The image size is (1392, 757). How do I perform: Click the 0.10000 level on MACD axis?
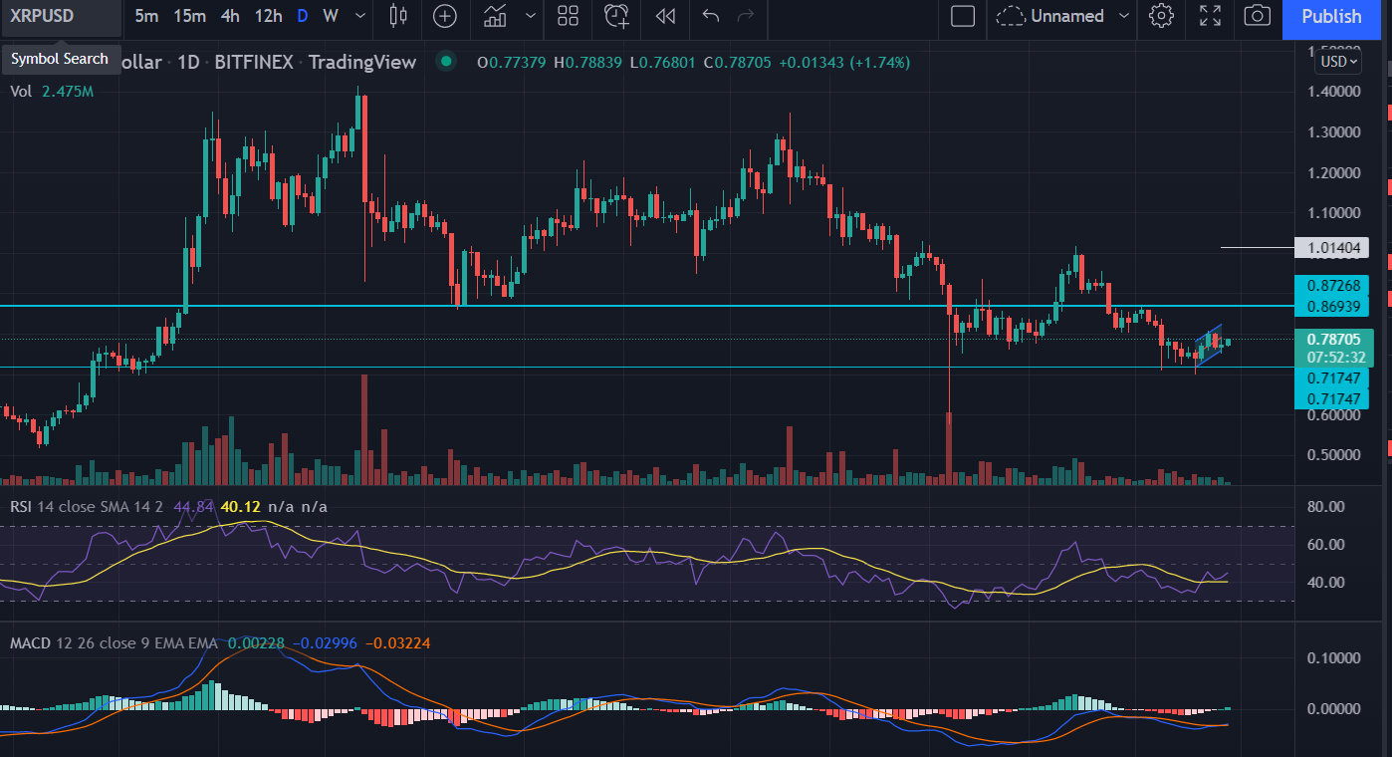point(1332,657)
